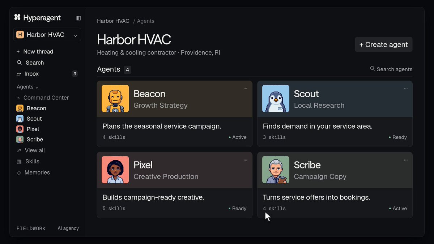
Task: Click the Hyperagent logo icon
Action: click(x=17, y=17)
